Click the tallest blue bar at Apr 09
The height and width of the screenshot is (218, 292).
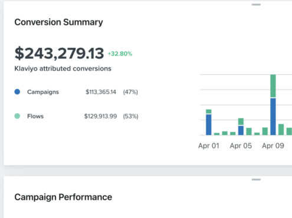(273, 117)
